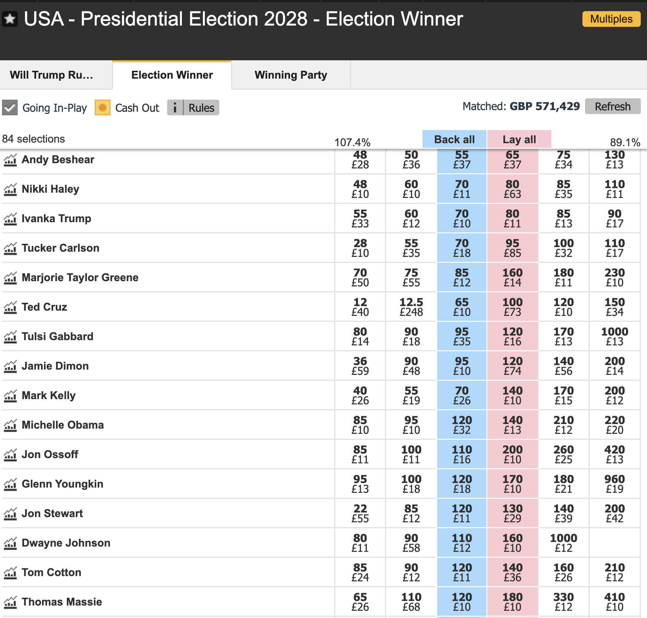647x618 pixels.
Task: View graph icon for Tucker Carlson
Action: (x=10, y=248)
